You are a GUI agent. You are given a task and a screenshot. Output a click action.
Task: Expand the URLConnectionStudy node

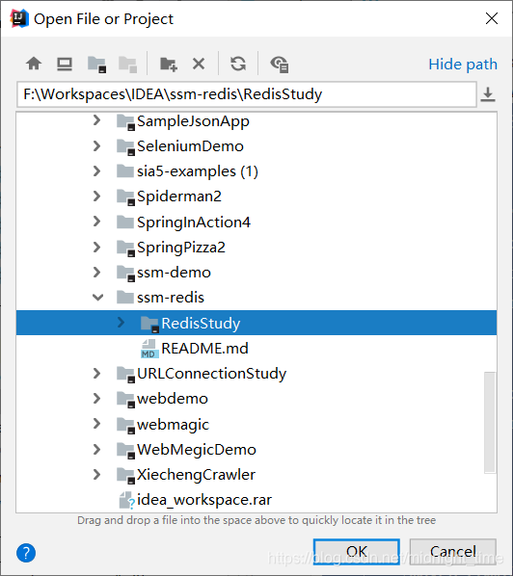(x=96, y=373)
